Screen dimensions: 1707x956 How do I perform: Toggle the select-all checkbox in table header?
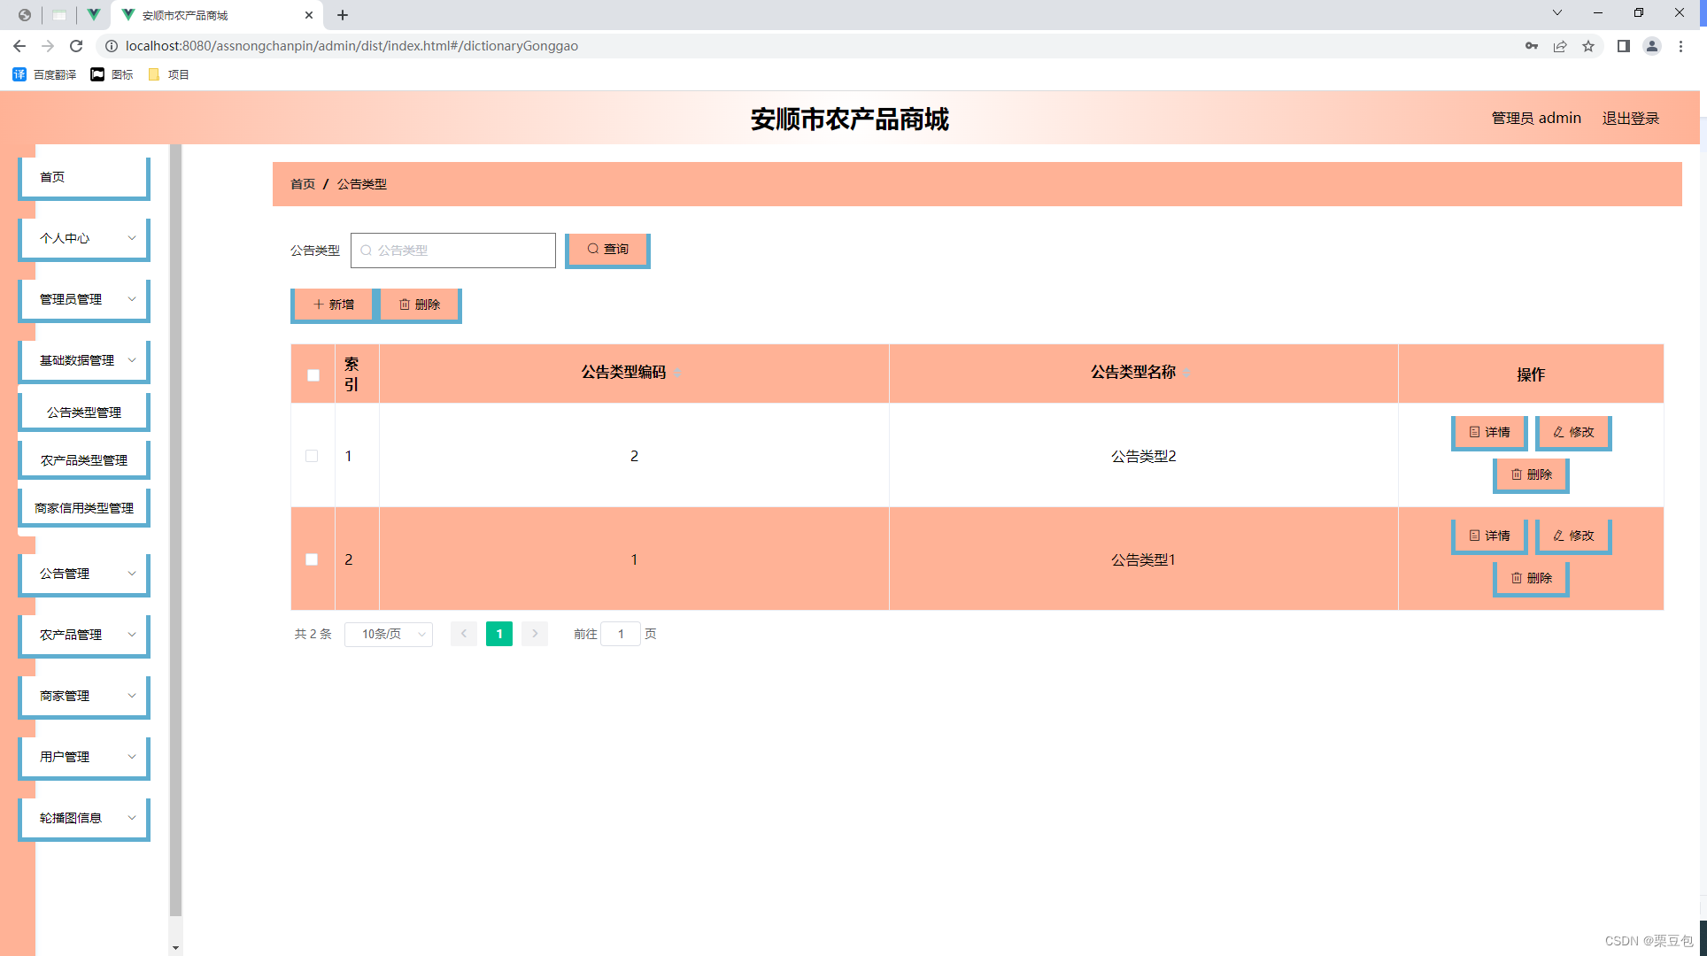(313, 375)
